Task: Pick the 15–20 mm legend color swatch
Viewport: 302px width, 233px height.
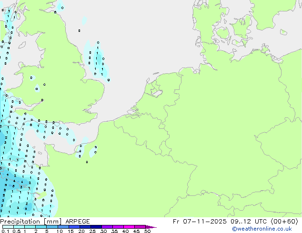Action: [x=74, y=227]
